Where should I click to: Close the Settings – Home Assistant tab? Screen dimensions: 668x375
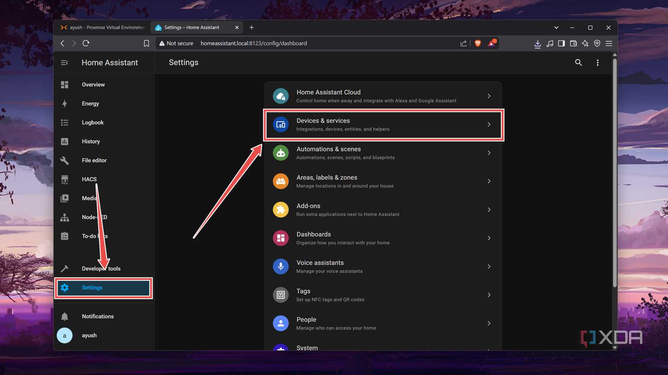point(237,27)
